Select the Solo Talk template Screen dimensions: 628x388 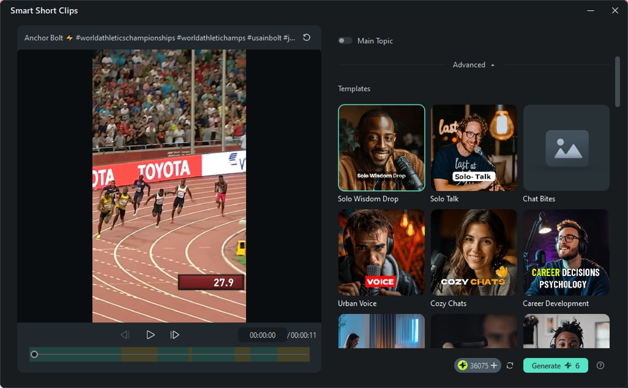pyautogui.click(x=473, y=147)
